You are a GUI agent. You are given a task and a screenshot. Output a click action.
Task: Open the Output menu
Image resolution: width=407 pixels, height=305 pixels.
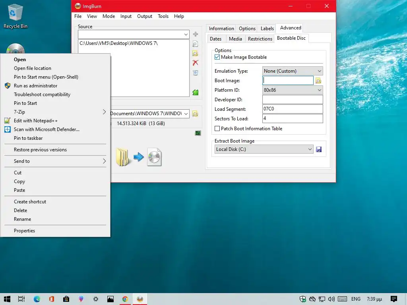click(145, 16)
